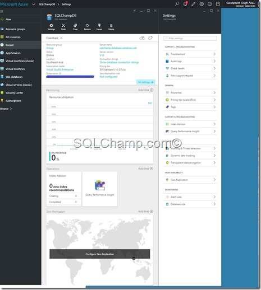
Task: Open Database size in Settings
Action: [190, 204]
